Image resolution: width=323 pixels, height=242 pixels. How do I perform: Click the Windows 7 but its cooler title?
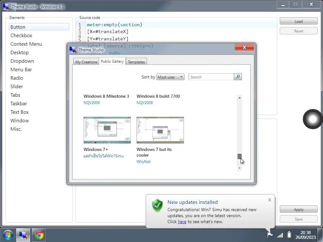(x=154, y=152)
